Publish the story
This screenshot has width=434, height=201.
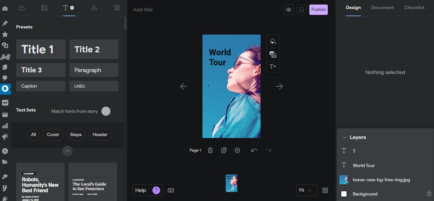click(x=318, y=10)
